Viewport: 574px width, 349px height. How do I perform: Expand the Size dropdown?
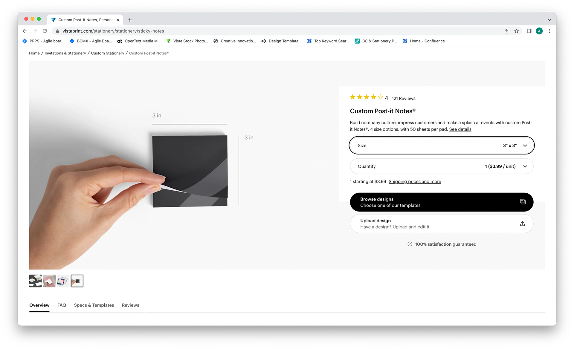tap(442, 145)
